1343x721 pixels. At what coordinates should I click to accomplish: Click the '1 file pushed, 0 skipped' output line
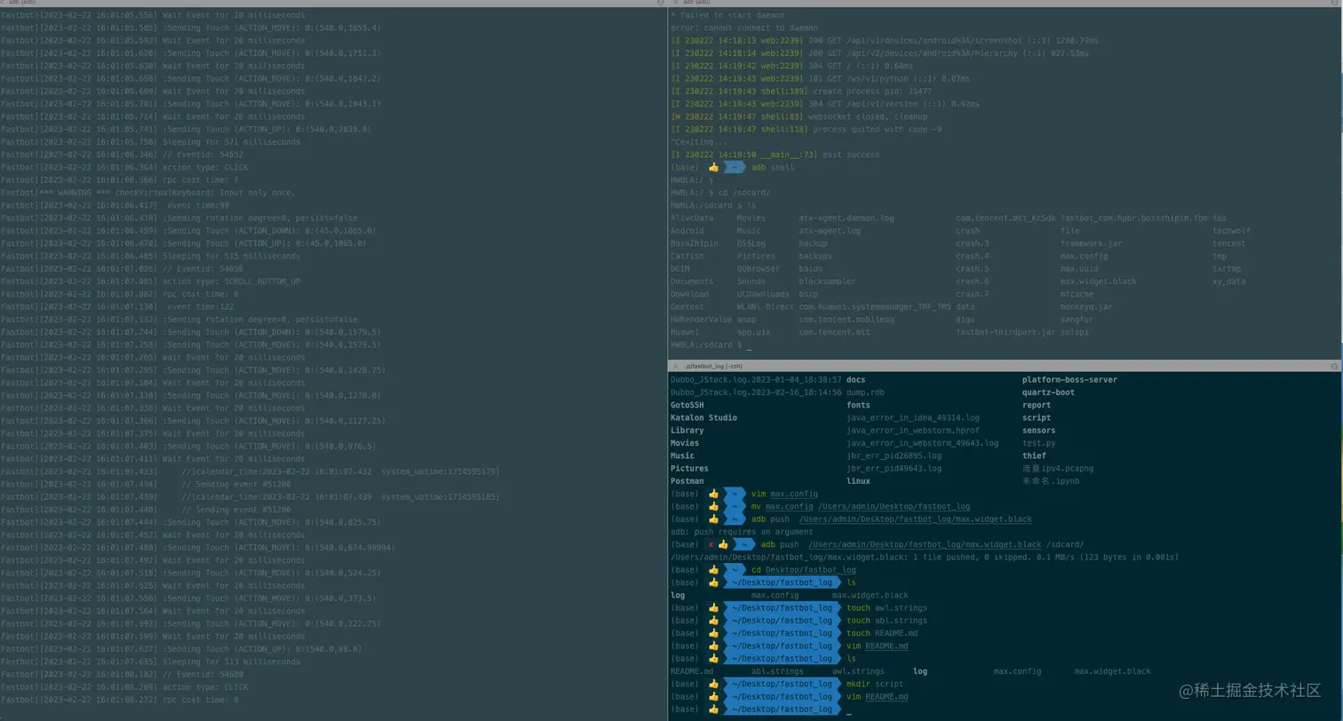925,558
